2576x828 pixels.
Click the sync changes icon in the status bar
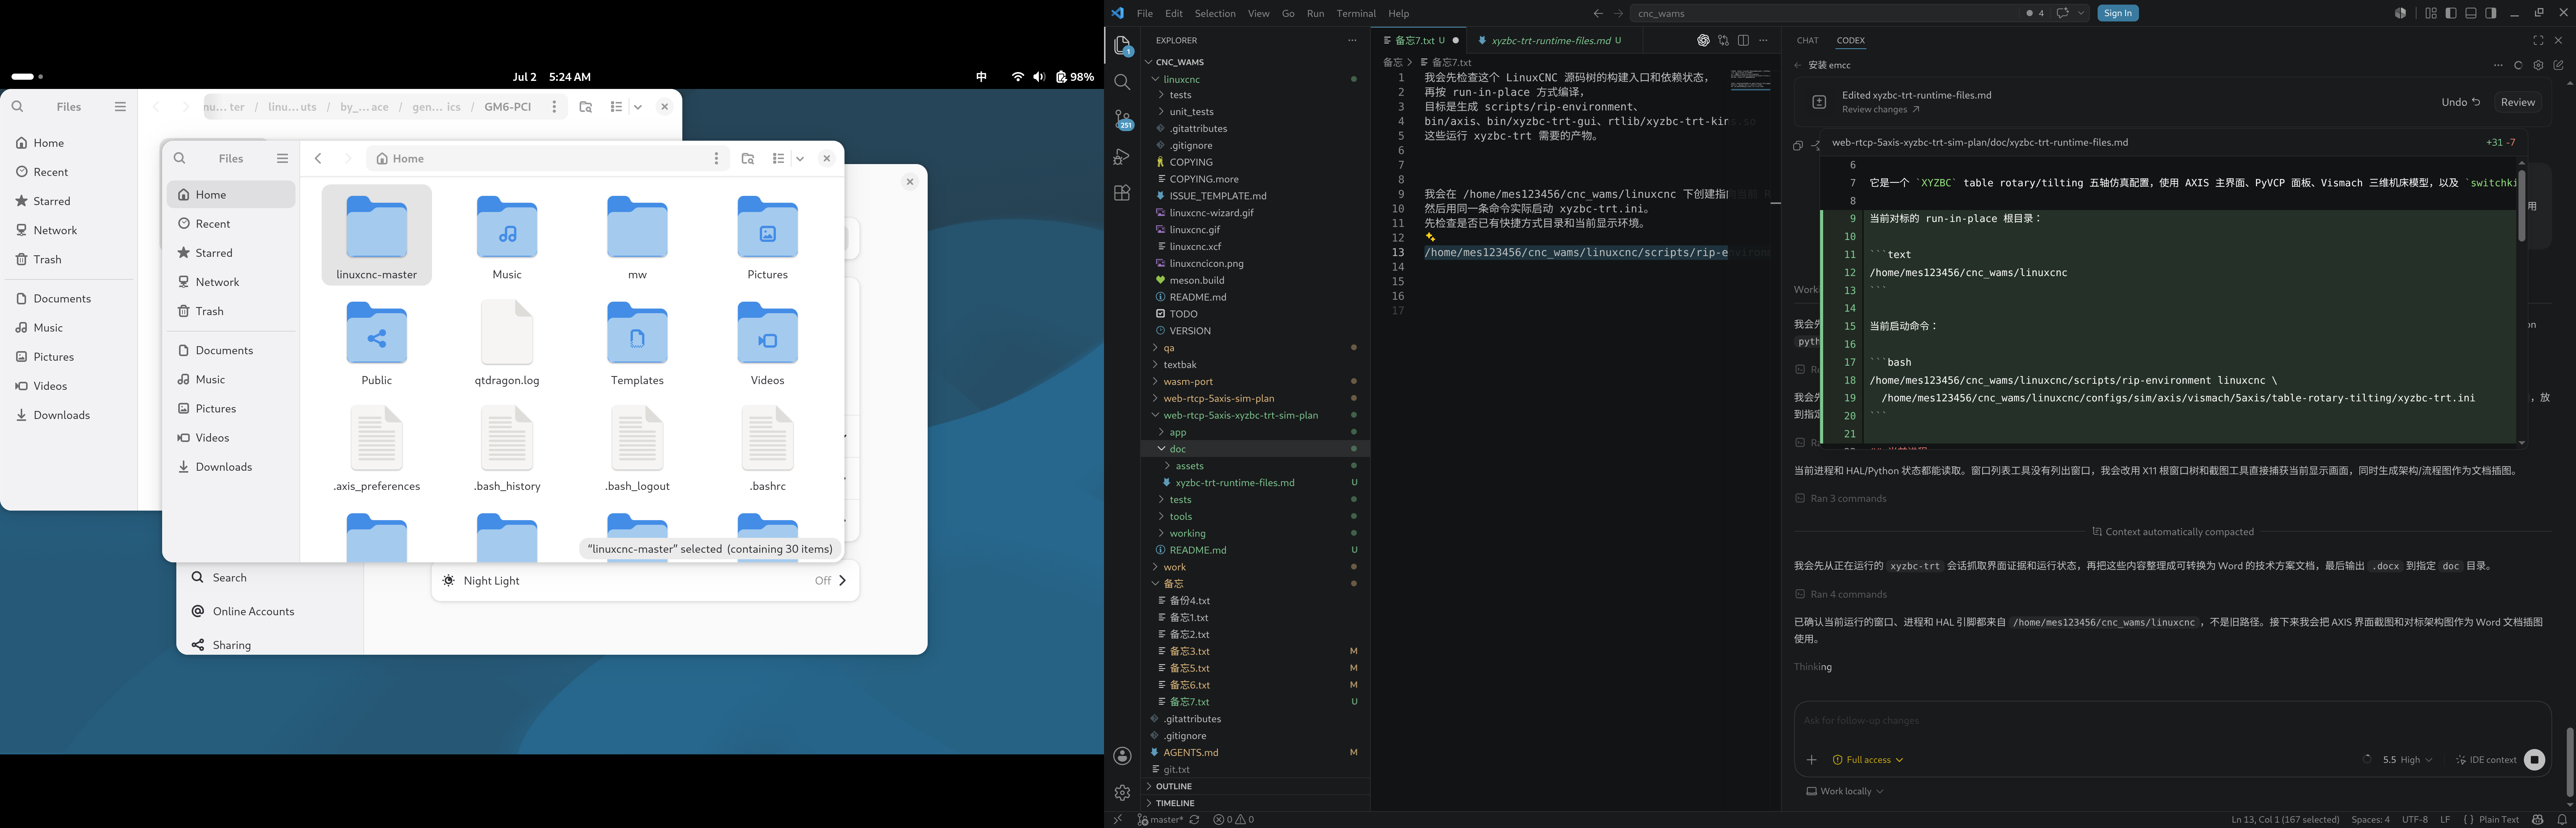coord(1194,820)
